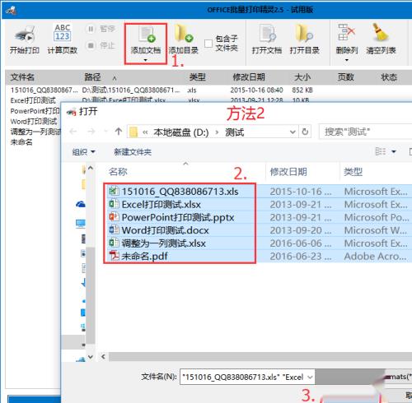The width and height of the screenshot is (412, 403).
Task: Click the forward arrow in Open dialog
Action: pos(91,132)
